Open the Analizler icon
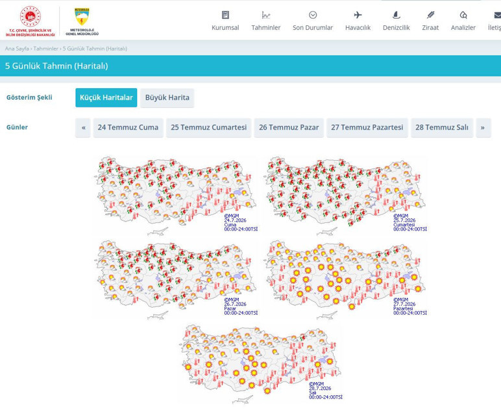Image resolution: width=501 pixels, height=412 pixels. pyautogui.click(x=463, y=15)
